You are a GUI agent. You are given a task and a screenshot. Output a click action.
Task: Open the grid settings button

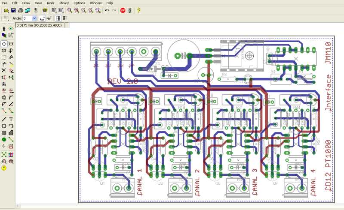tap(6, 18)
